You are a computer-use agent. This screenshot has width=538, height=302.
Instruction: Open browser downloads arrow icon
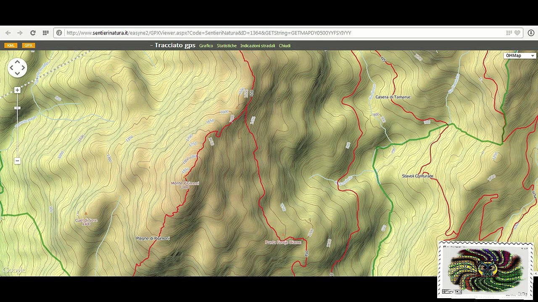click(531, 33)
